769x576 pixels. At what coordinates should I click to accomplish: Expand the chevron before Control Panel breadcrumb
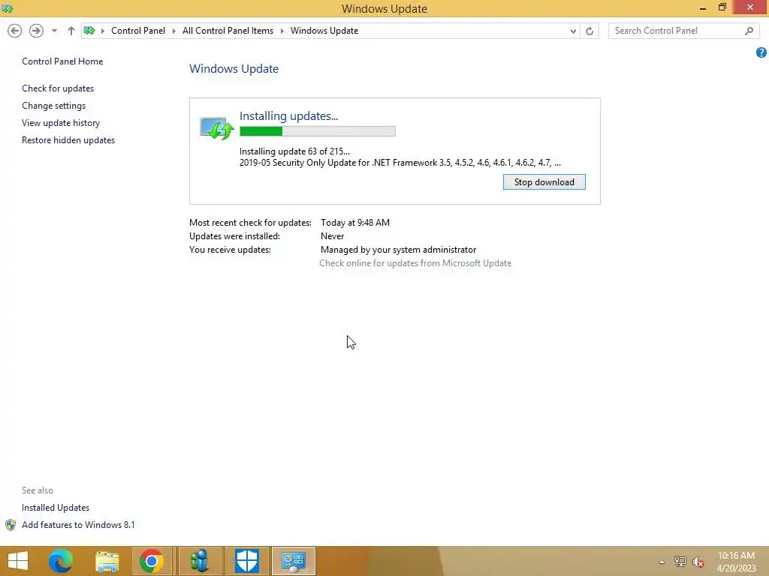102,31
